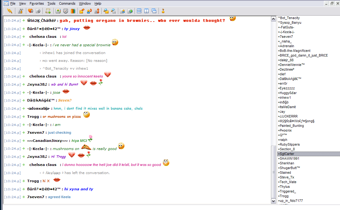Select +Trogg in the user list
The height and width of the screenshot is (210, 340).
283,196
